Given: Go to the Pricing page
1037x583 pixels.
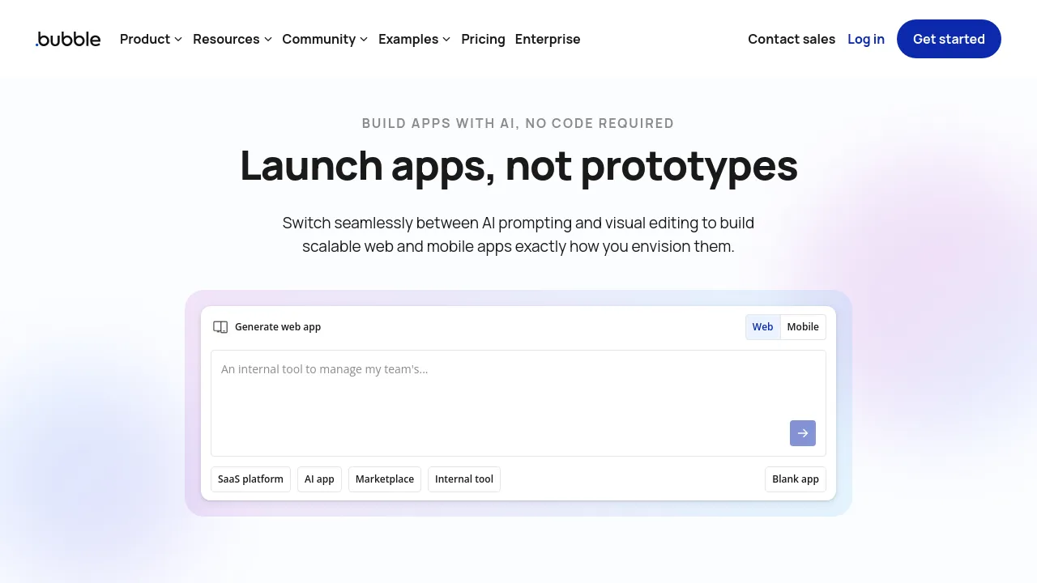Looking at the screenshot, I should [x=483, y=39].
